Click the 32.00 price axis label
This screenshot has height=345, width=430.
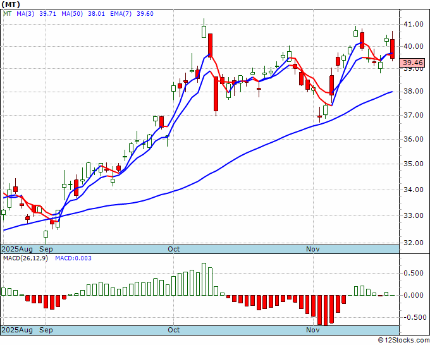tap(414, 243)
